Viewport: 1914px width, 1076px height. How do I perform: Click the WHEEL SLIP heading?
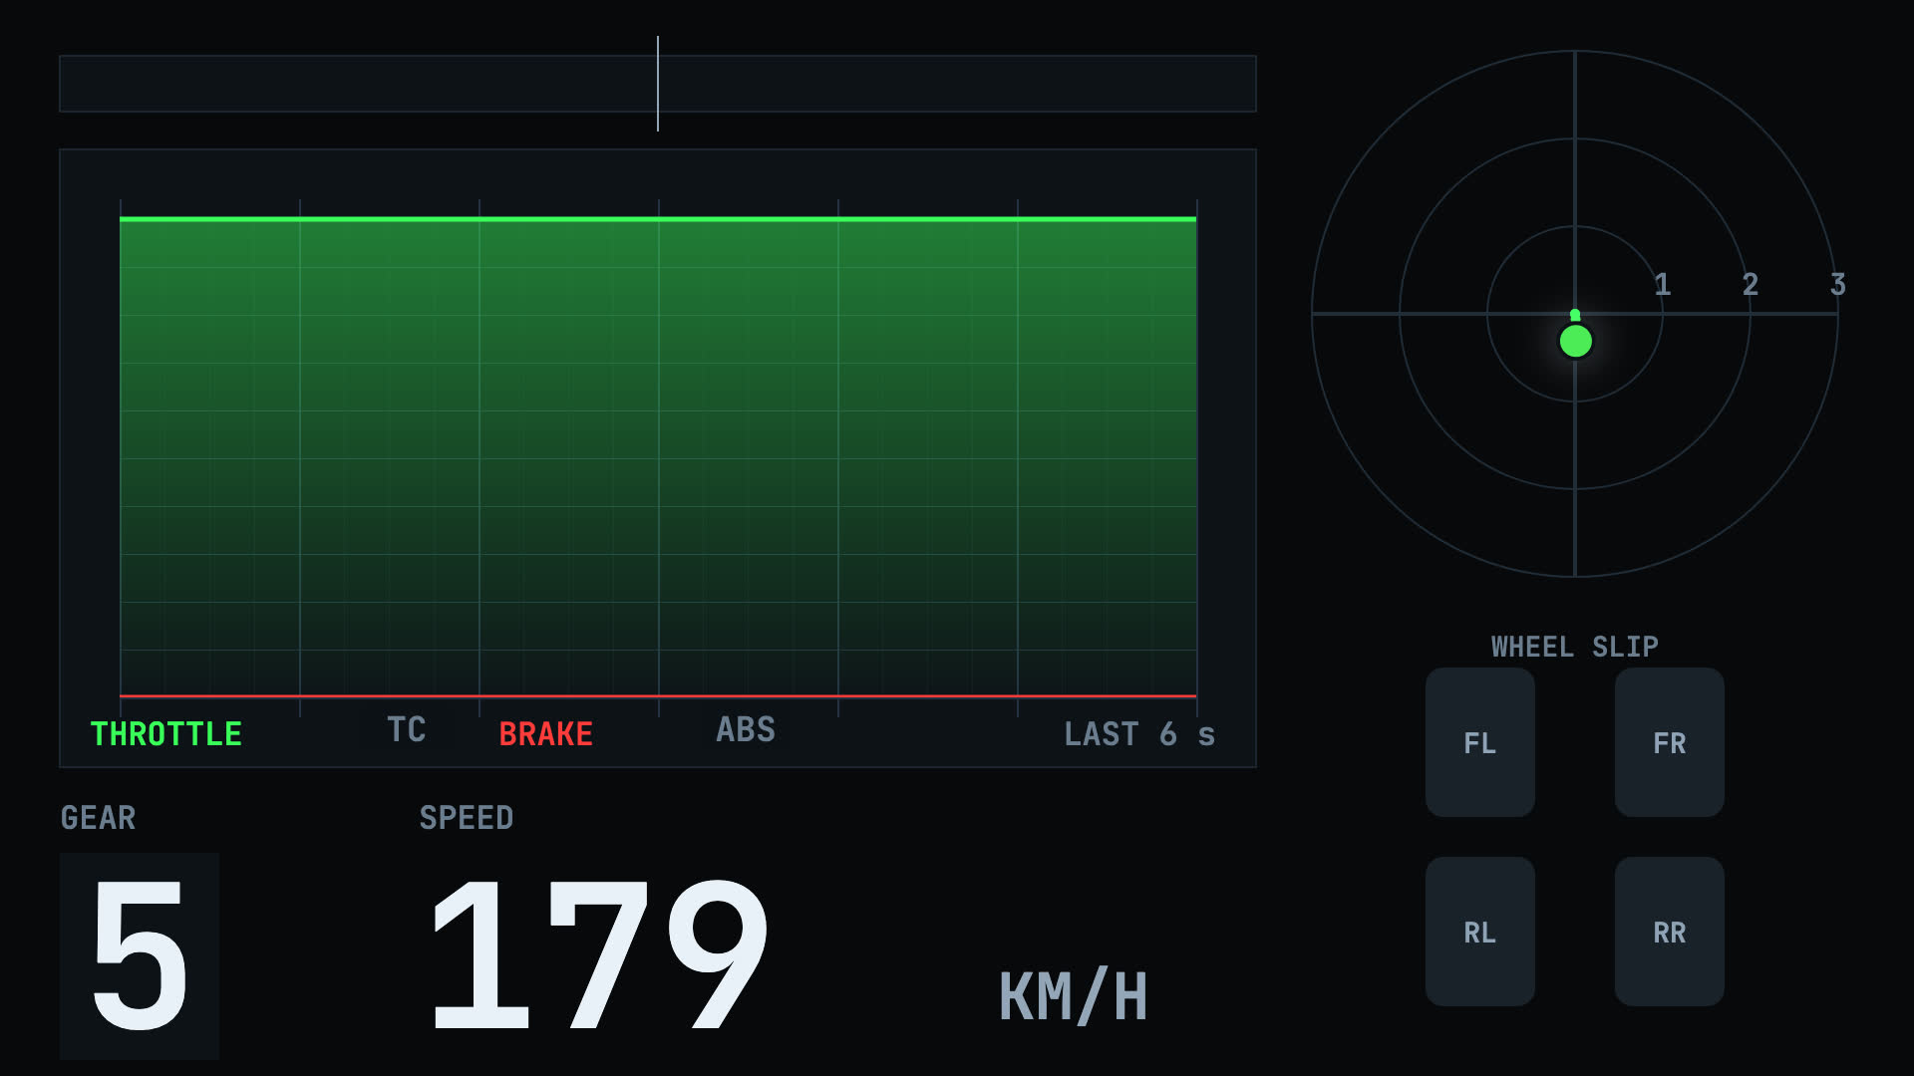point(1575,647)
